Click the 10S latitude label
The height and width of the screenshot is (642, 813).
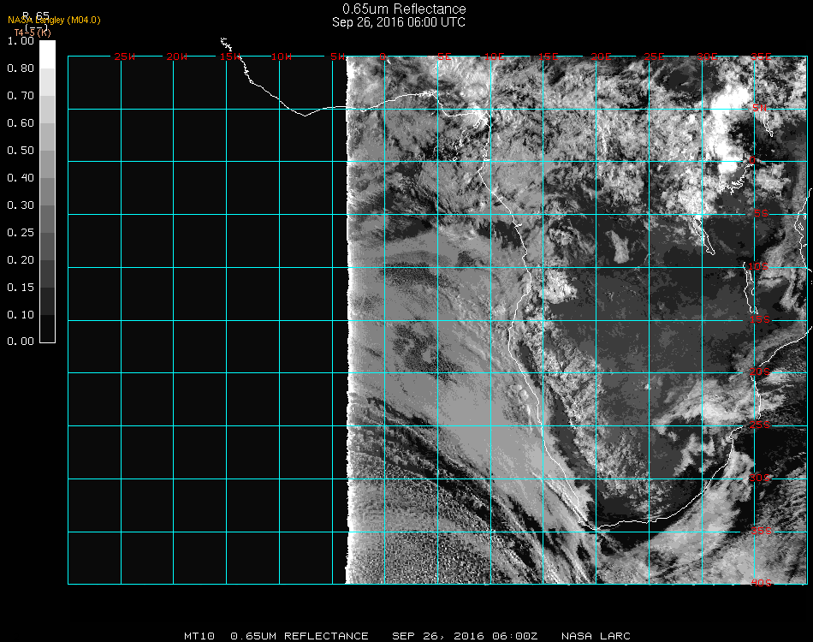pos(760,267)
